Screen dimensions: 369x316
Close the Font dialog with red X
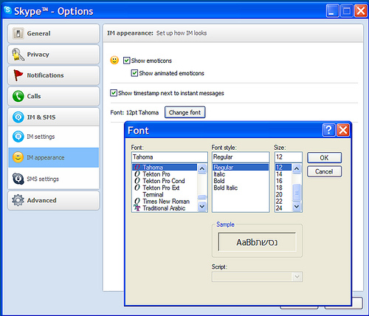pyautogui.click(x=342, y=130)
